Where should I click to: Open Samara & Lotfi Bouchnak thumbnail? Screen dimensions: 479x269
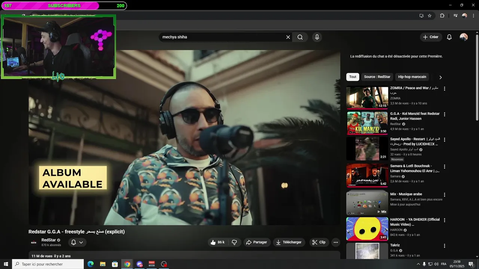(x=367, y=175)
